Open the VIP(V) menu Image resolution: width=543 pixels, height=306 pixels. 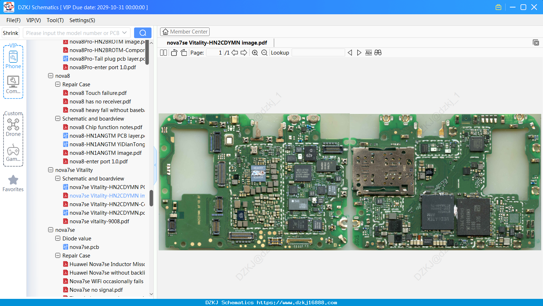34,20
